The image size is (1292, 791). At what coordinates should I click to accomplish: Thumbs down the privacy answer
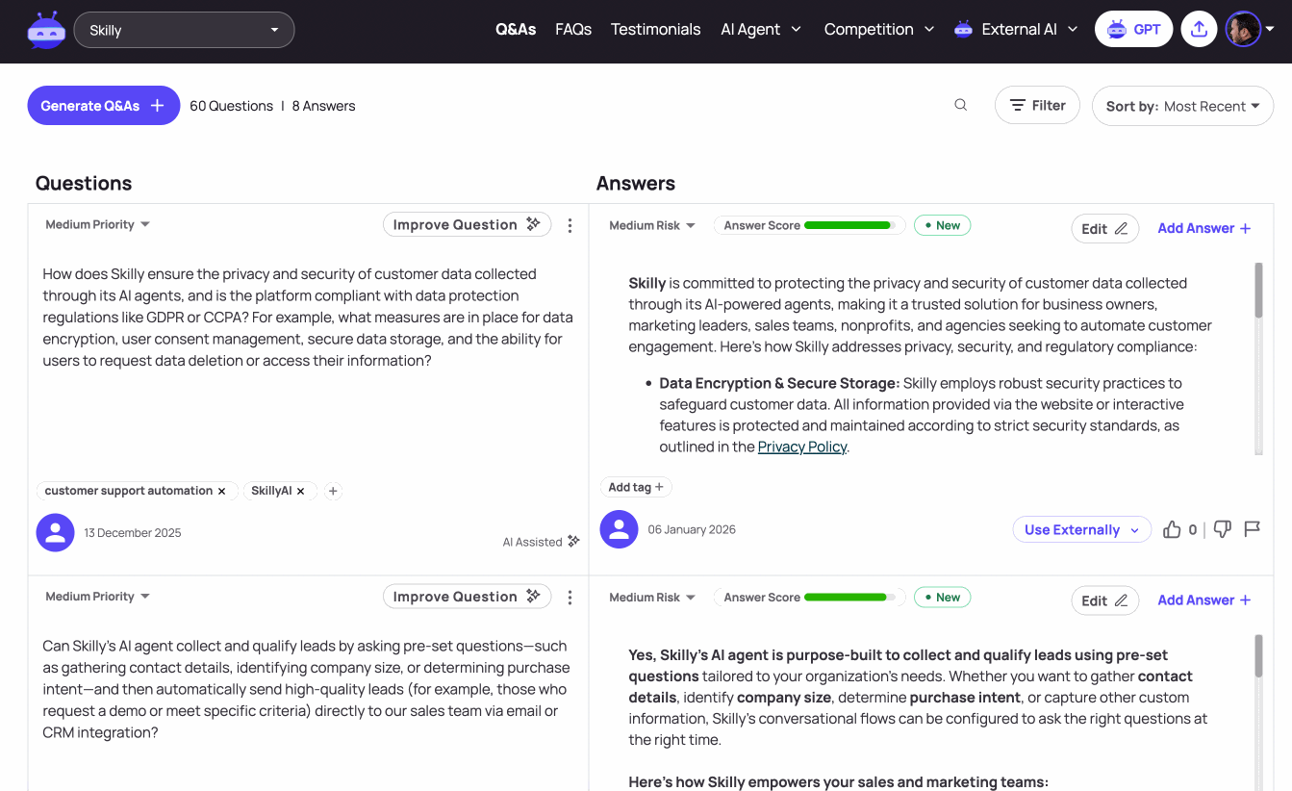1222,529
